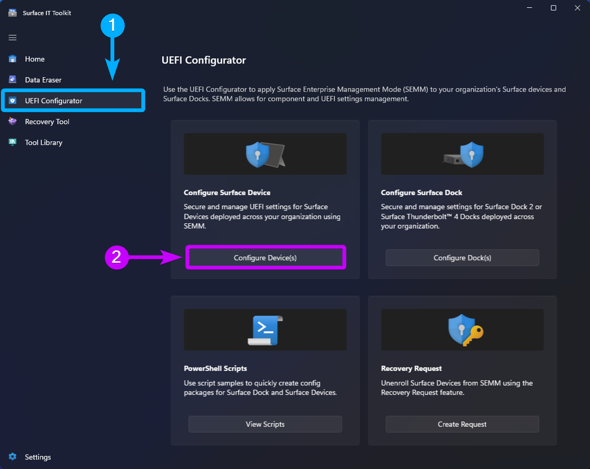Image resolution: width=590 pixels, height=469 pixels.
Task: Open Tool Library from the navigation pane
Action: 43,142
